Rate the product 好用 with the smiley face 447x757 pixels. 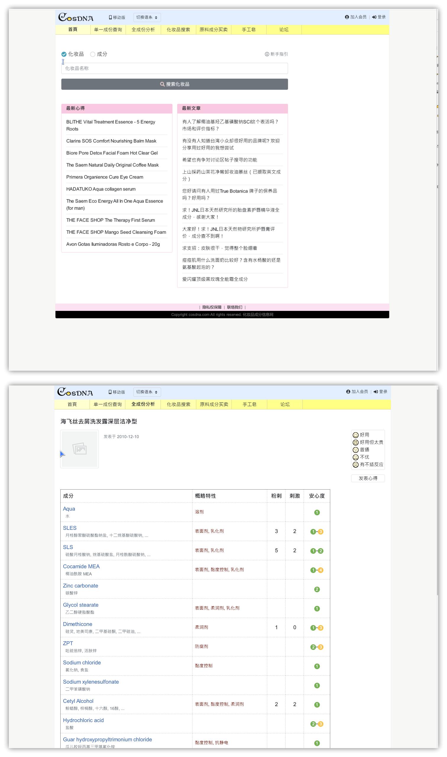coord(361,435)
